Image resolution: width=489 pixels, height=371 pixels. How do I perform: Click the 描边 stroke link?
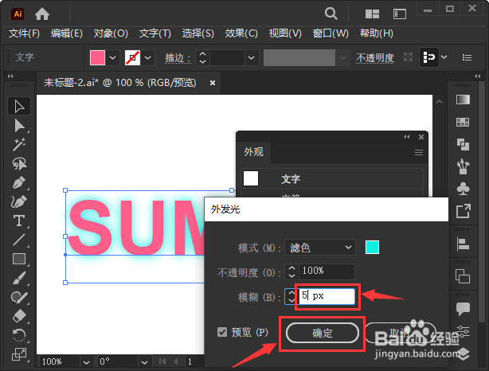coord(178,57)
